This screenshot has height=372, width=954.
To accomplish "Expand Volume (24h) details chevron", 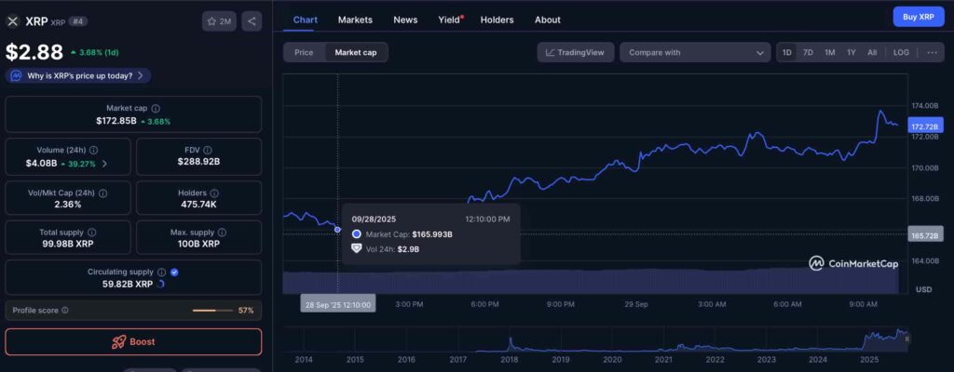I will [x=104, y=164].
